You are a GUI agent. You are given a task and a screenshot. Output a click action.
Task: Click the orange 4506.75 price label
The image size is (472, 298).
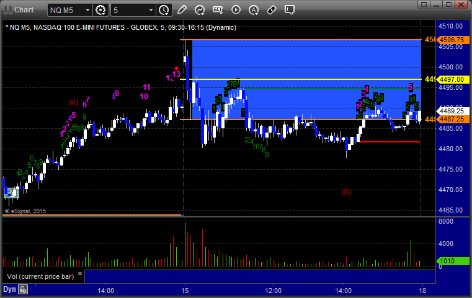click(x=452, y=40)
